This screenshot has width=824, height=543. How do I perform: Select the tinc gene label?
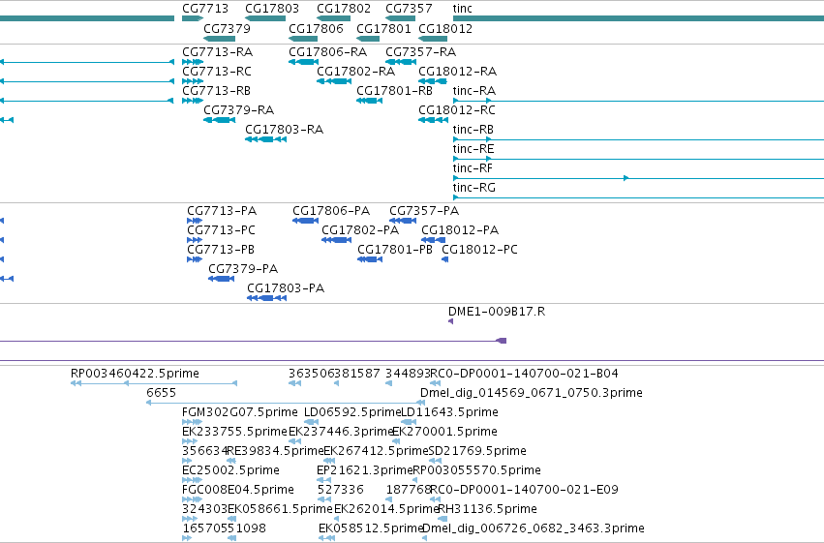tap(463, 9)
